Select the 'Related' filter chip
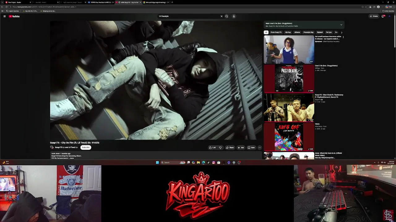 (320, 32)
